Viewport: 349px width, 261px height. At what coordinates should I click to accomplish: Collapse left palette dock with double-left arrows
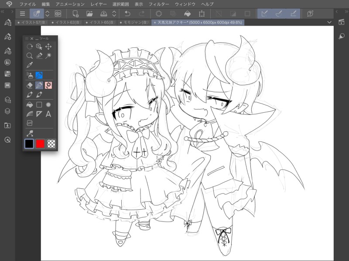3,12
